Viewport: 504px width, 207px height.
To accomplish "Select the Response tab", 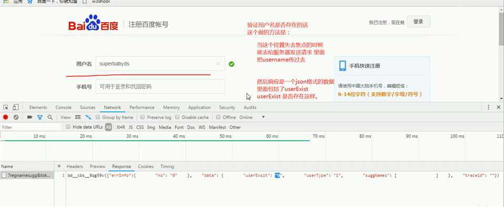I will 122,166.
